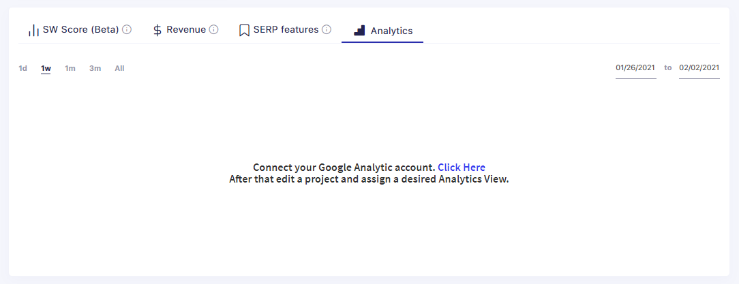Open the info tooltip icon next to Revenue
The height and width of the screenshot is (284, 739).
coord(213,30)
